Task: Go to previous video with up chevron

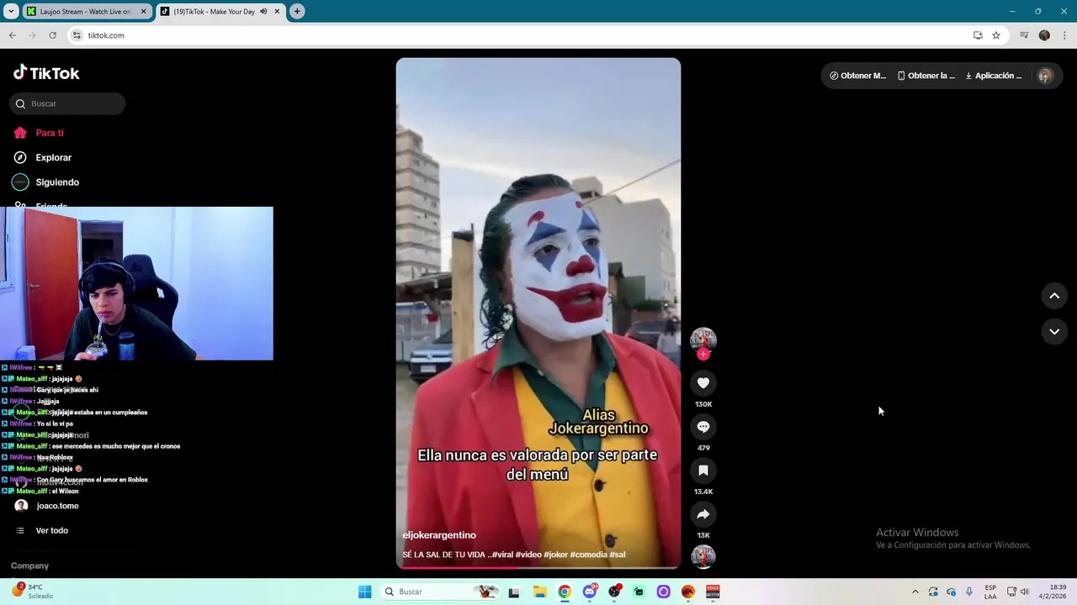Action: pyautogui.click(x=1054, y=296)
